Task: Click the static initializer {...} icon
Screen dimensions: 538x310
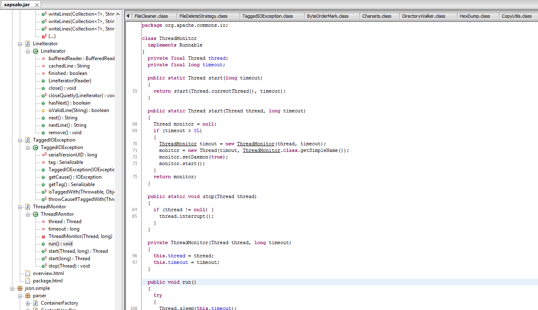Action: click(x=44, y=36)
